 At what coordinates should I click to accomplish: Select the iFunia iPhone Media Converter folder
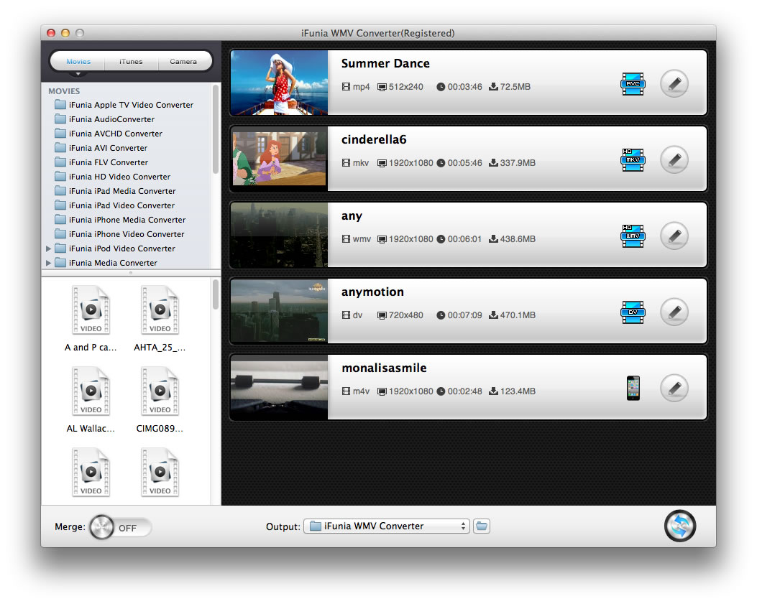pyautogui.click(x=120, y=220)
